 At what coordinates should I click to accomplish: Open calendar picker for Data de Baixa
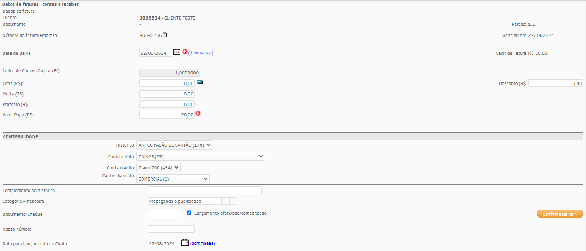tap(176, 52)
